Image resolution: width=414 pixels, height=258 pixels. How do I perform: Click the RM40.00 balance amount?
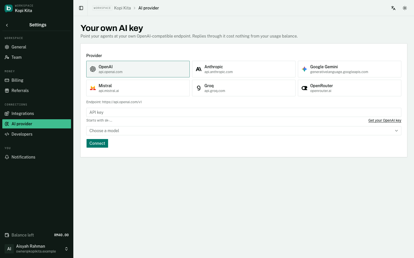62,235
